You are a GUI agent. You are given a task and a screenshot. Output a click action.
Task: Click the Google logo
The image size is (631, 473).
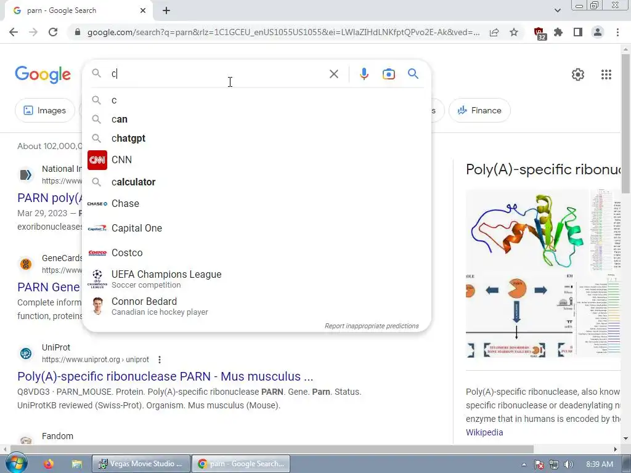pyautogui.click(x=43, y=75)
